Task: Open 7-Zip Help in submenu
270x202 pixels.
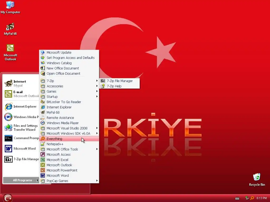Action: 120,86
